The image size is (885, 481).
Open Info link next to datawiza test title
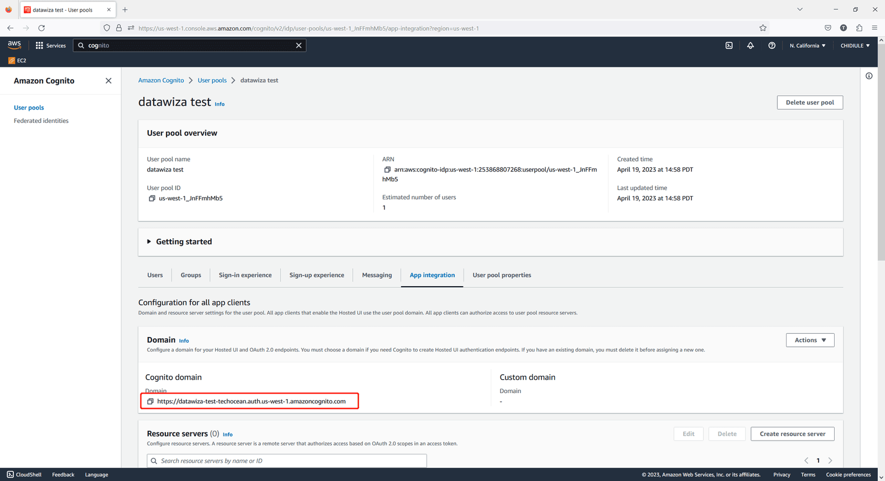click(x=220, y=104)
